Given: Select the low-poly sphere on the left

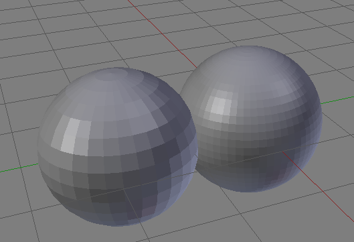Looking at the screenshot, I should tap(118, 147).
